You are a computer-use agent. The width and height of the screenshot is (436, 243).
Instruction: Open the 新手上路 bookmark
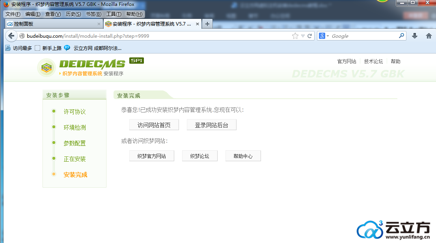48,48
